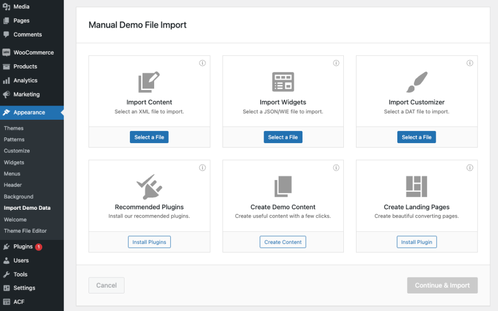This screenshot has width=498, height=311.
Task: Click the Recommended Plugins plug icon
Action: 149,185
